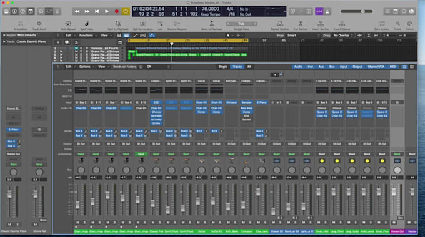Toggle the Mixer panel button
425x237 pixels.
[49, 11]
